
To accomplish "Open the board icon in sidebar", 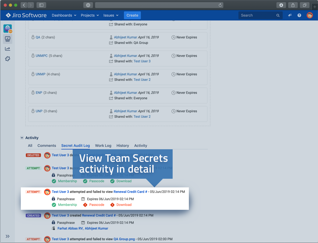I will (8, 39).
